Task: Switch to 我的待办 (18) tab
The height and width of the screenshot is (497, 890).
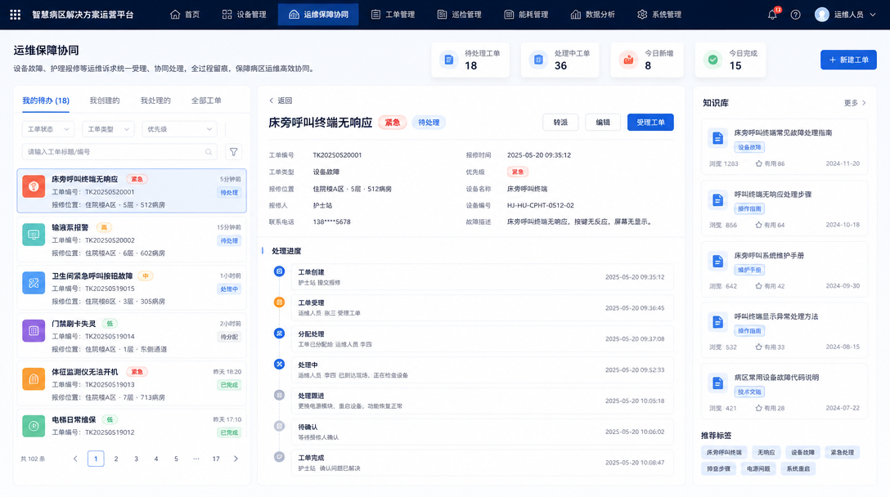Action: click(x=46, y=101)
